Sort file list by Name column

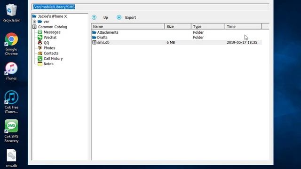click(x=128, y=26)
